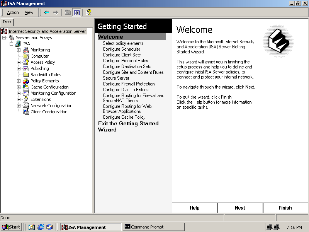Select the Policy Elements tree icon
The image size is (309, 232).
point(26,81)
